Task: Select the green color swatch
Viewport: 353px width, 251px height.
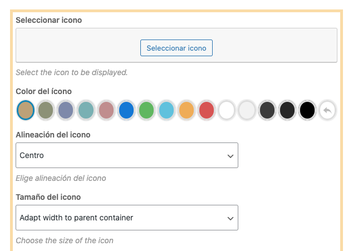Action: [146, 110]
